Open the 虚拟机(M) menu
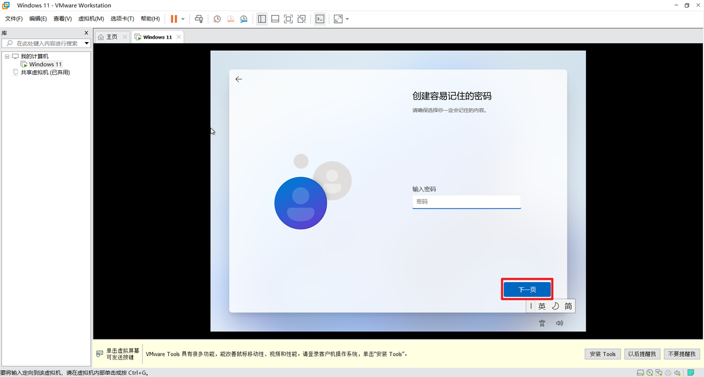The width and height of the screenshot is (704, 377). 91,19
